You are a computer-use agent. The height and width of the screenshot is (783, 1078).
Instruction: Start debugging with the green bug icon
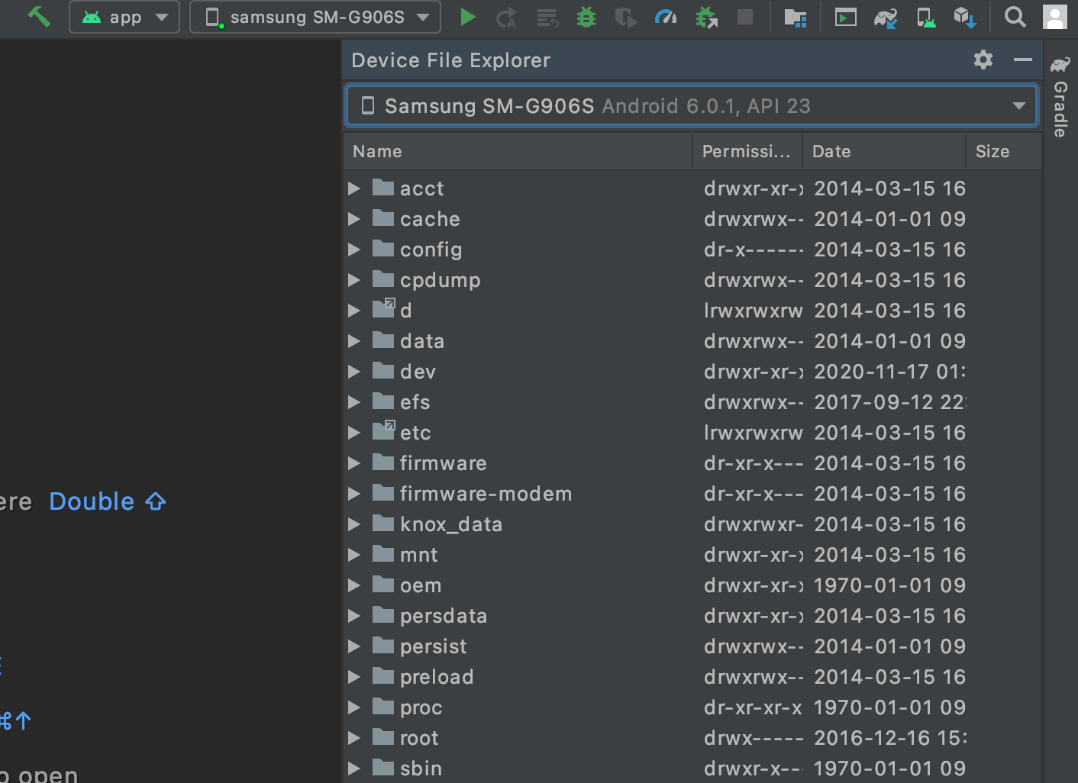click(x=586, y=17)
